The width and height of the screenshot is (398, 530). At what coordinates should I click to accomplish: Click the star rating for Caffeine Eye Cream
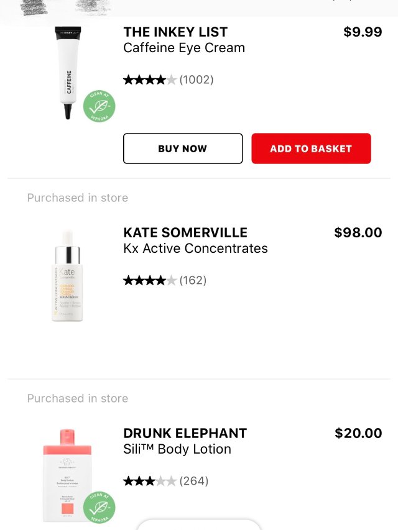coord(150,80)
